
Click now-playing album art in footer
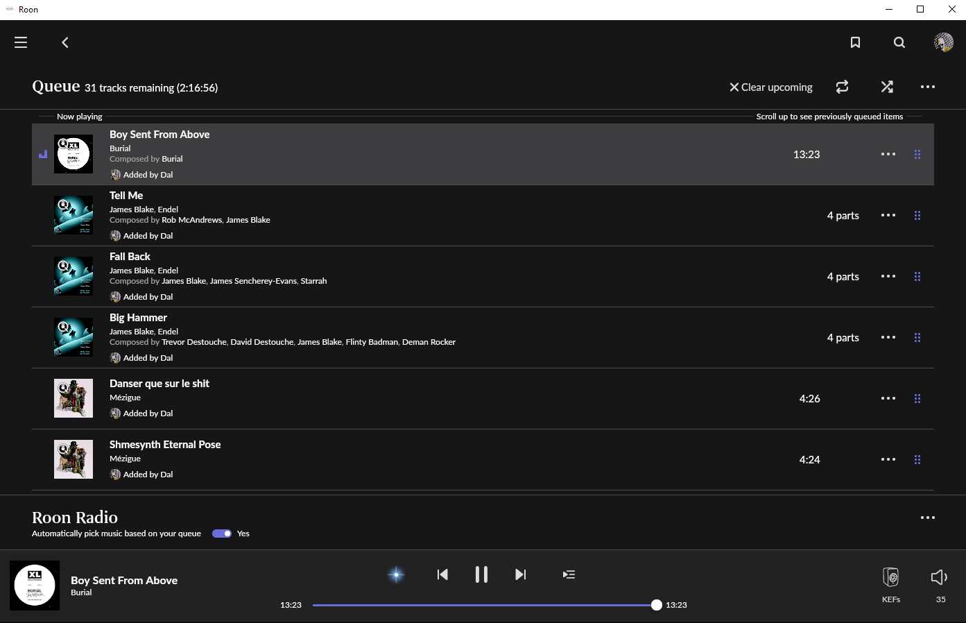35,586
